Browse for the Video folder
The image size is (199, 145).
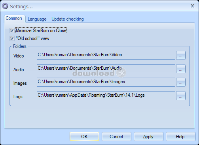181,55
